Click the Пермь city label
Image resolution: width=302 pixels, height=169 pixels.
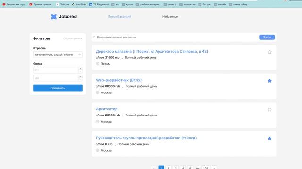click(106, 64)
